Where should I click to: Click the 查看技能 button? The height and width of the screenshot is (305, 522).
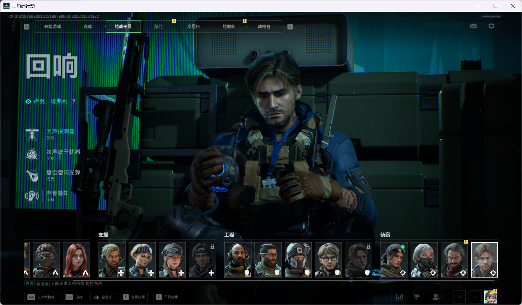coord(134,297)
